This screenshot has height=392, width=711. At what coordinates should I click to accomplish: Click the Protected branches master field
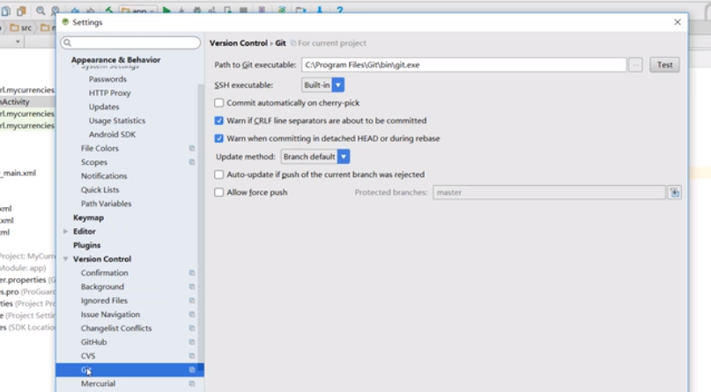[549, 193]
